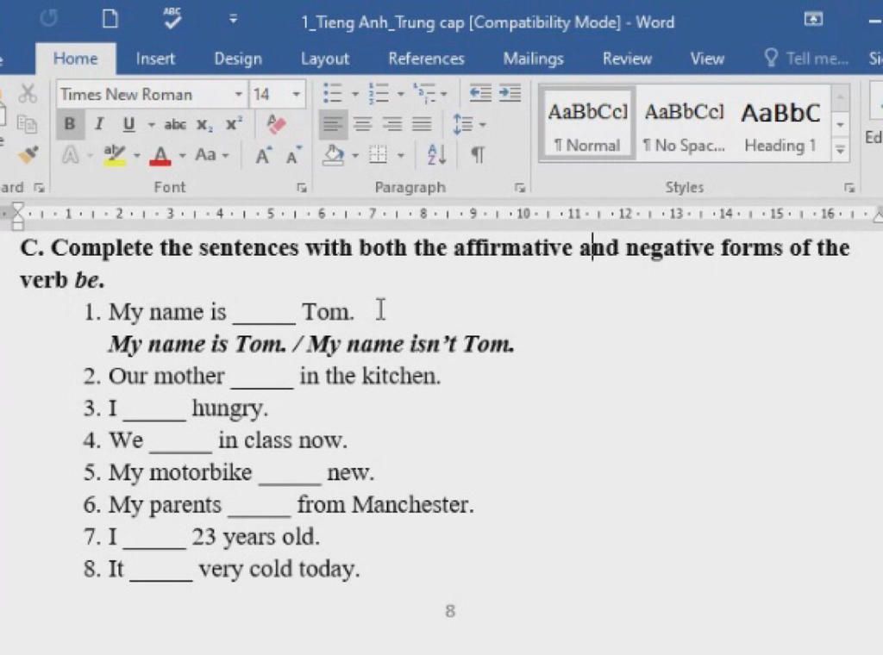Toggle Strikethrough abc button
The width and height of the screenshot is (883, 655).
[175, 124]
